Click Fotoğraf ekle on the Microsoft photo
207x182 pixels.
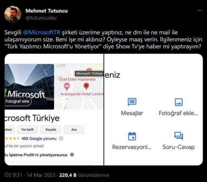pos(17,102)
